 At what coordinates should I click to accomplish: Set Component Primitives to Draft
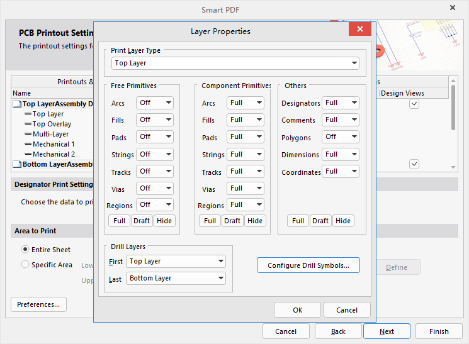click(232, 221)
